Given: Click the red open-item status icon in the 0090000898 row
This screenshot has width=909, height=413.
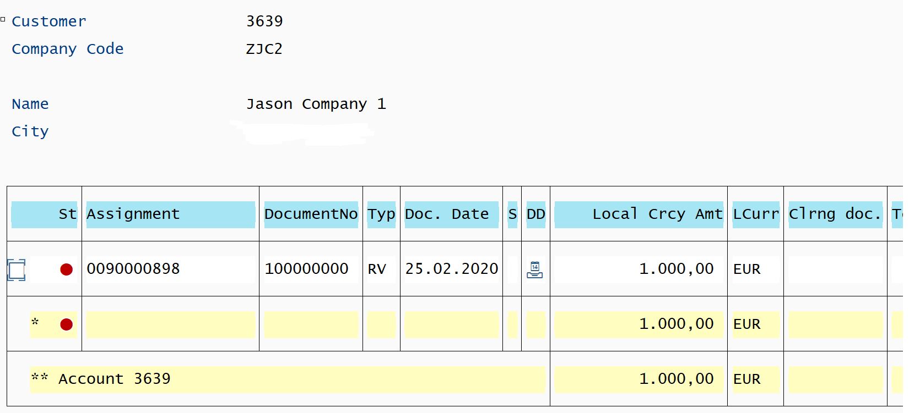Looking at the screenshot, I should click(x=66, y=269).
